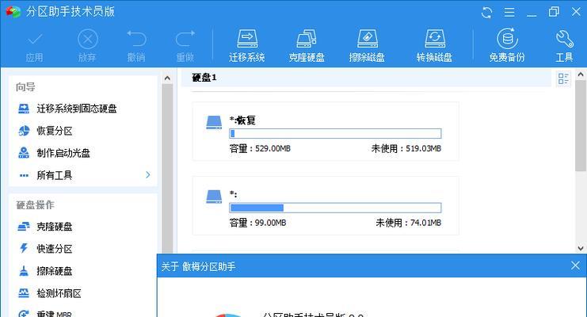The height and width of the screenshot is (317, 587).
Task: Click the lightning icon beside 快速分区
Action: (x=24, y=248)
